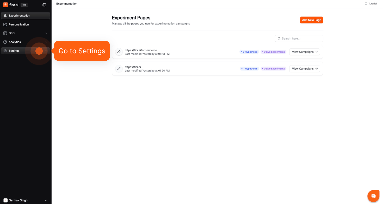Open the Analytics sidebar section

click(x=26, y=42)
